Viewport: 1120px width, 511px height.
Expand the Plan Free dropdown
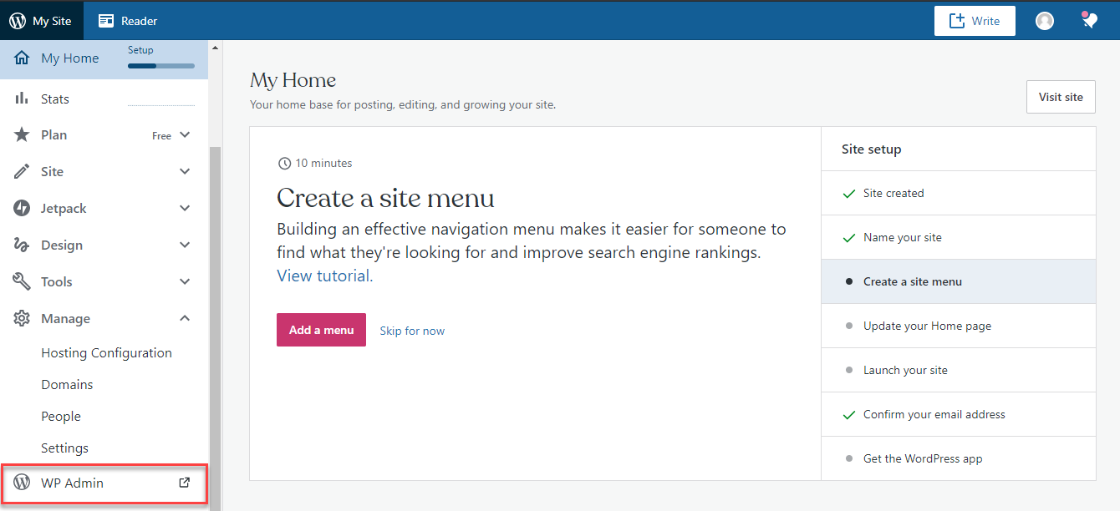click(x=171, y=134)
